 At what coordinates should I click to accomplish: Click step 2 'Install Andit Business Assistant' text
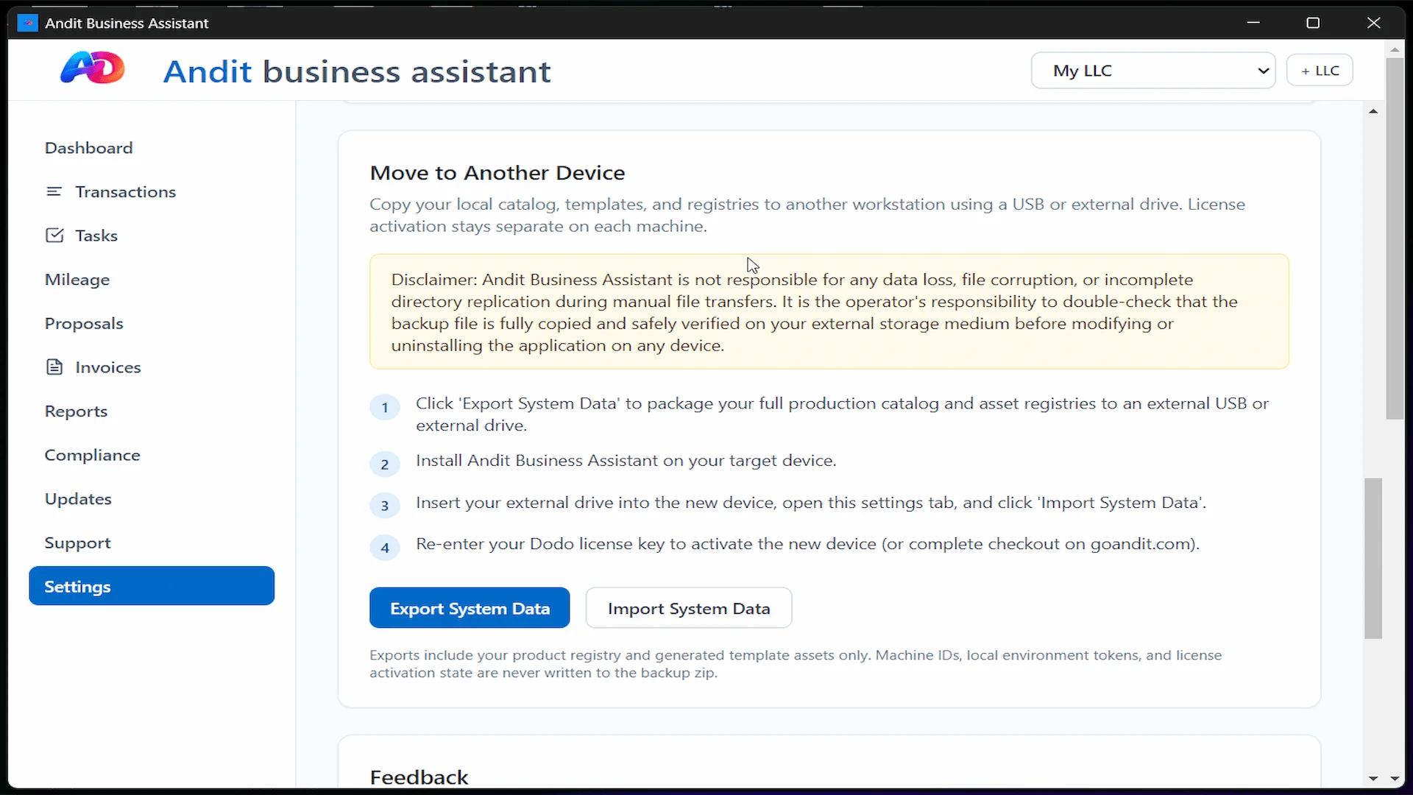pyautogui.click(x=626, y=461)
